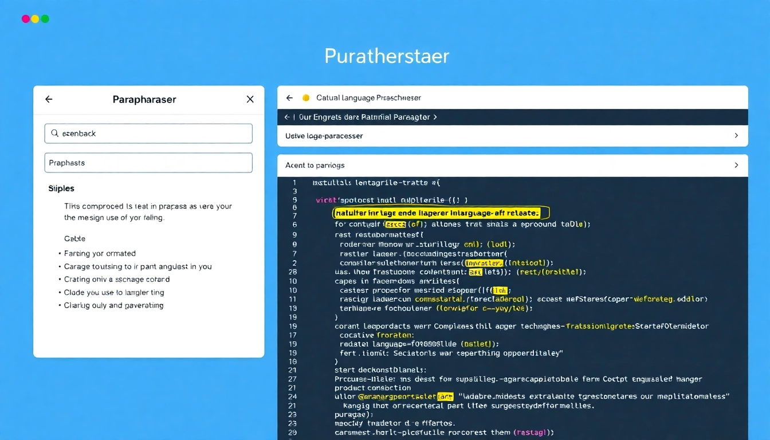
Task: Click the yellow-outlined highlighted code line
Action: tap(440, 213)
